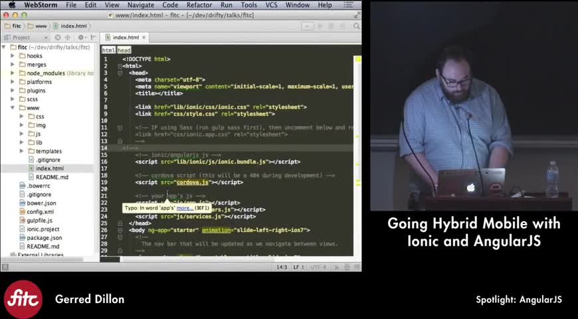This screenshot has height=319, width=578.
Task: Click the html breadcrumb above the editor
Action: 108,50
